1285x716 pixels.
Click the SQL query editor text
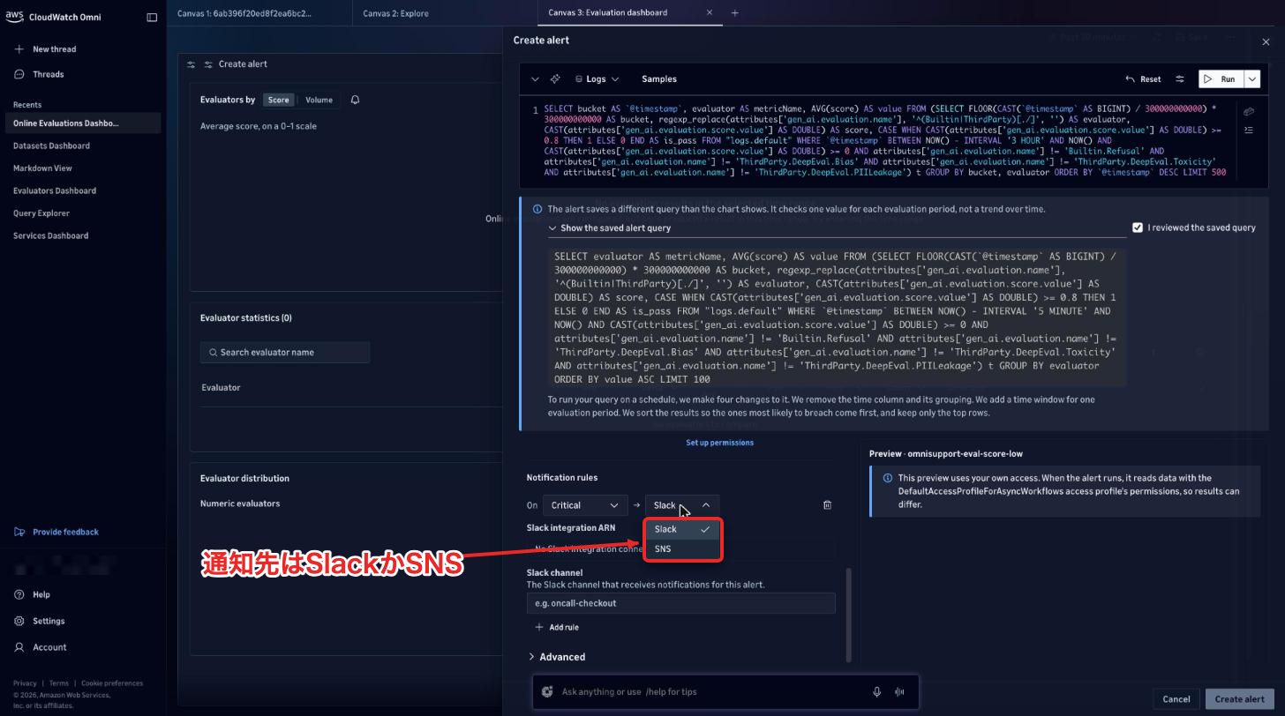885,140
